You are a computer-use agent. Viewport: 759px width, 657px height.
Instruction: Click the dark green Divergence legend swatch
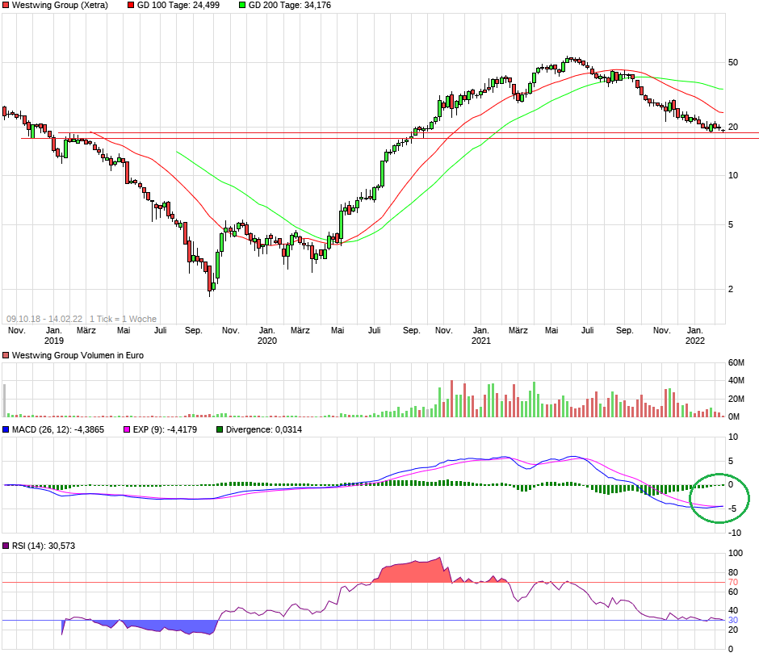(x=220, y=429)
